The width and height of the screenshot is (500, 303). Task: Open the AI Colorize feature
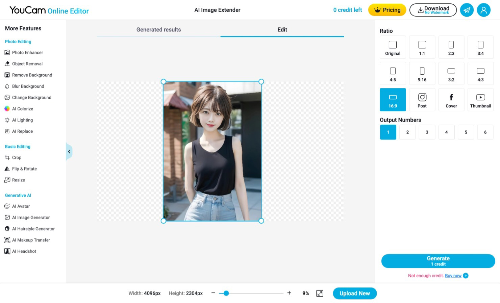coord(22,109)
